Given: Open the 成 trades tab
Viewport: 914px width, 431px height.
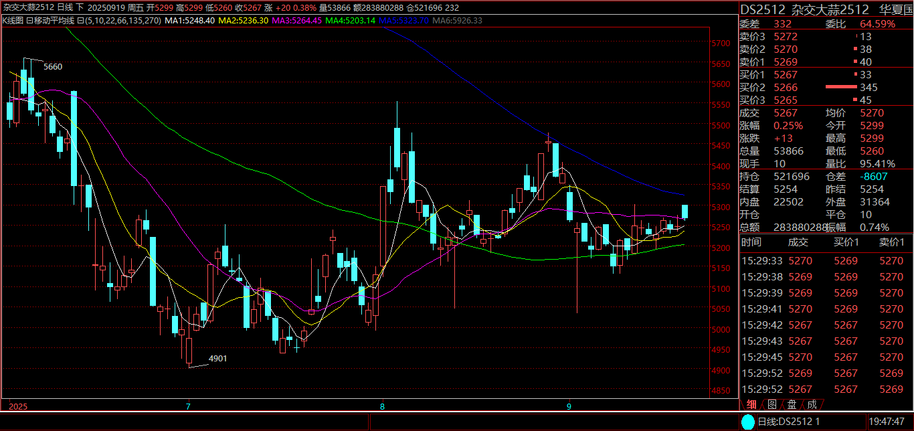Looking at the screenshot, I should (812, 404).
